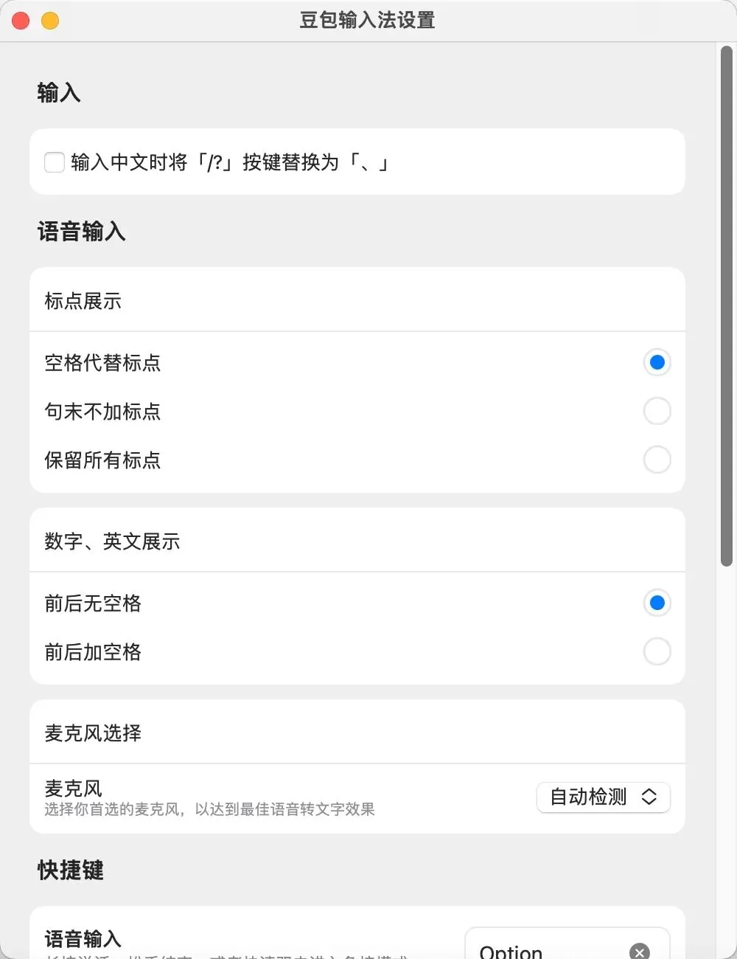Enable replacing「/?」key with「、」checkbox

coord(55,162)
